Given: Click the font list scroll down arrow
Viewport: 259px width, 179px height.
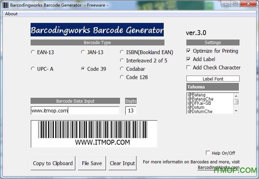Looking at the screenshot, I should pyautogui.click(x=236, y=111).
